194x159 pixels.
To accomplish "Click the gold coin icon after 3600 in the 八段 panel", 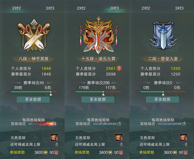I will click(x=45, y=153).
